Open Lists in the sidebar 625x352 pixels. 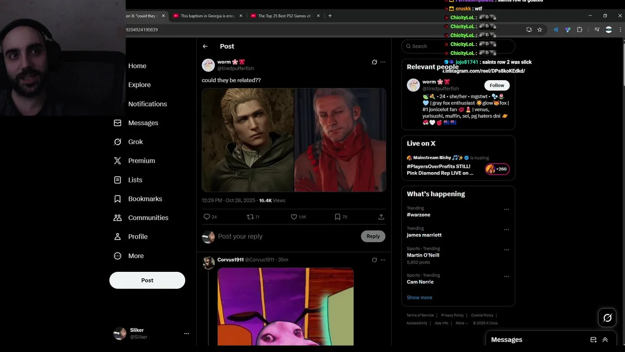coord(128,180)
